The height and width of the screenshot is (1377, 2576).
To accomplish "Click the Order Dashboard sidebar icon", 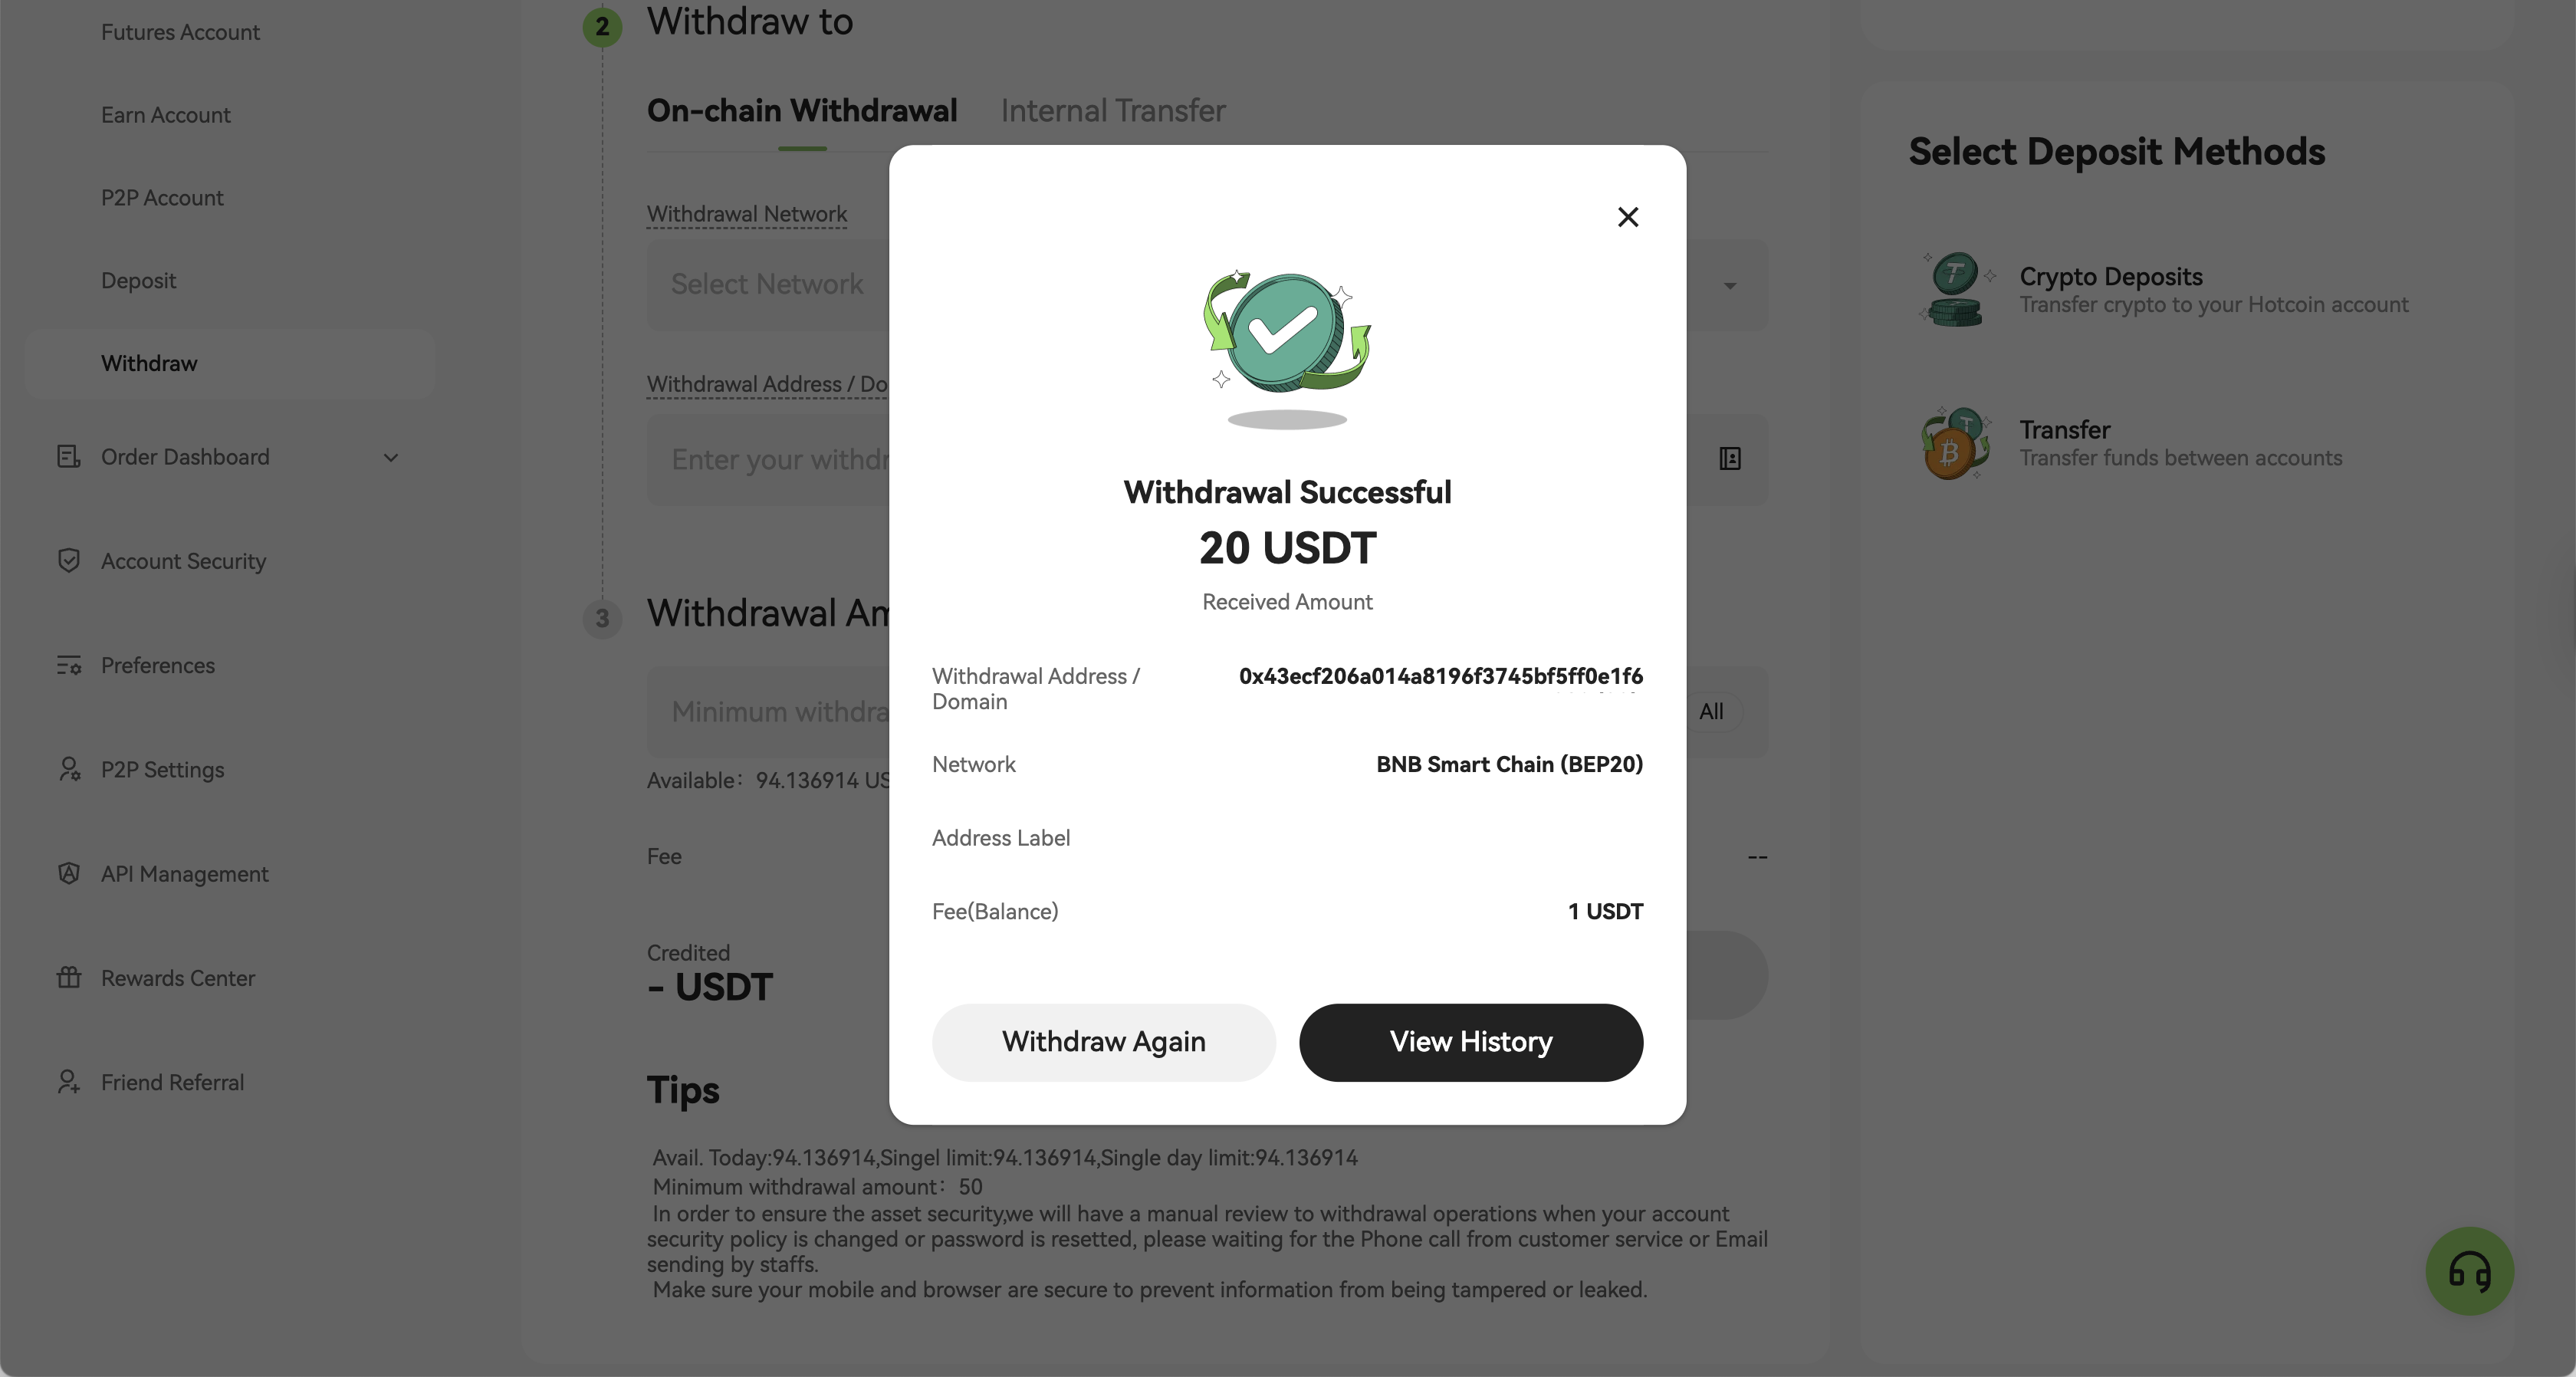I will (69, 457).
